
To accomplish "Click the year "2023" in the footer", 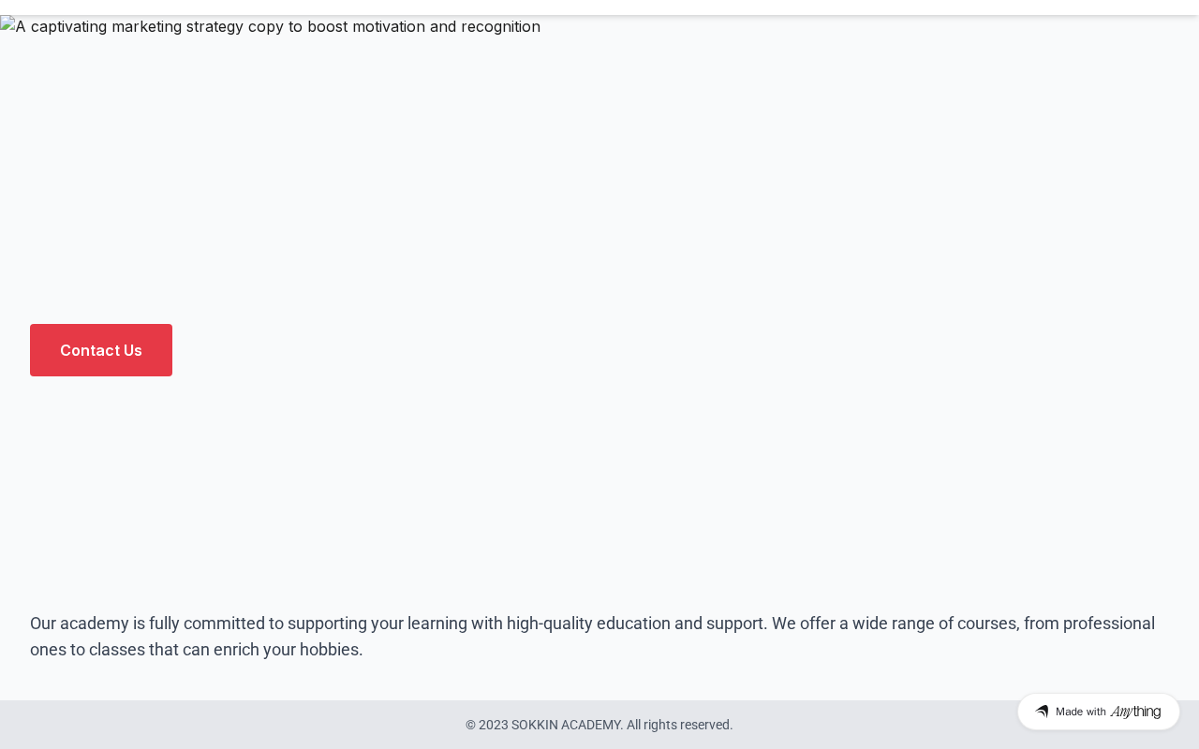I will coord(493,725).
